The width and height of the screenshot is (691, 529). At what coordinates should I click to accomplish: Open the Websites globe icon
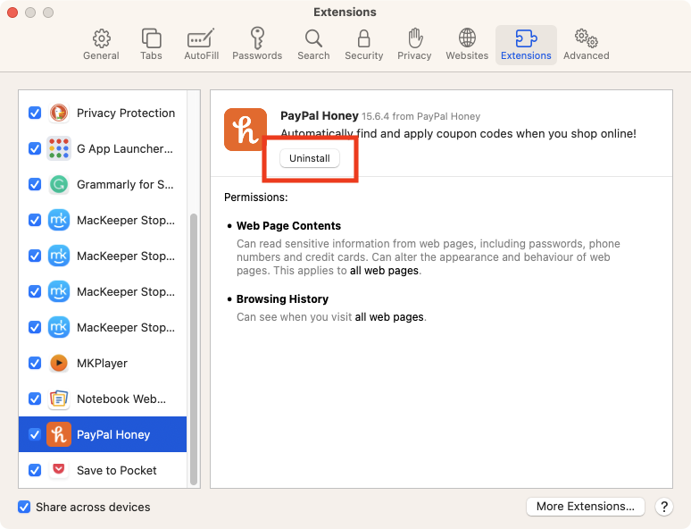pos(467,38)
